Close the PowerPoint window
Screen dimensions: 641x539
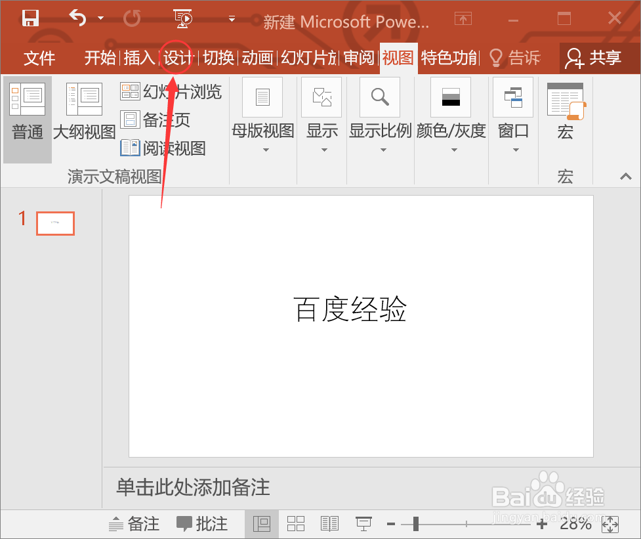click(x=615, y=18)
